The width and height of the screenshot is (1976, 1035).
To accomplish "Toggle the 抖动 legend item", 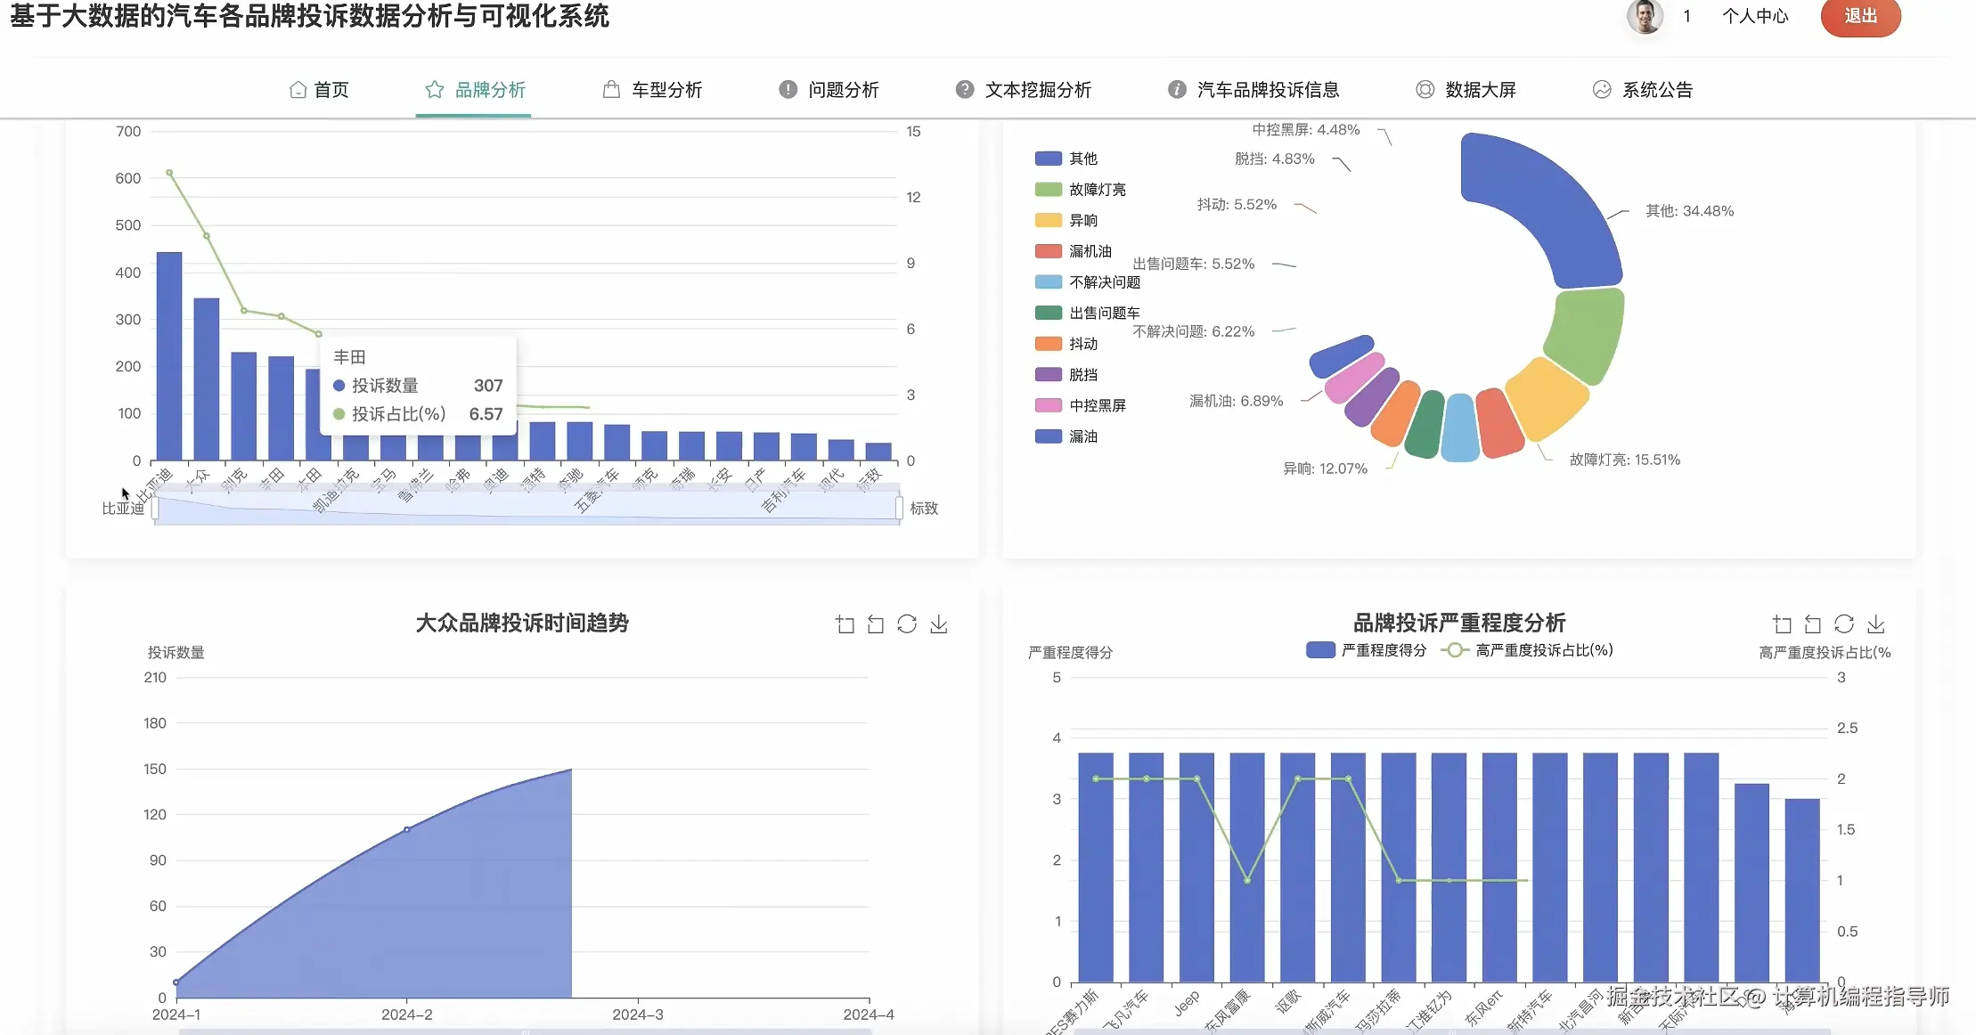I will [x=1066, y=344].
